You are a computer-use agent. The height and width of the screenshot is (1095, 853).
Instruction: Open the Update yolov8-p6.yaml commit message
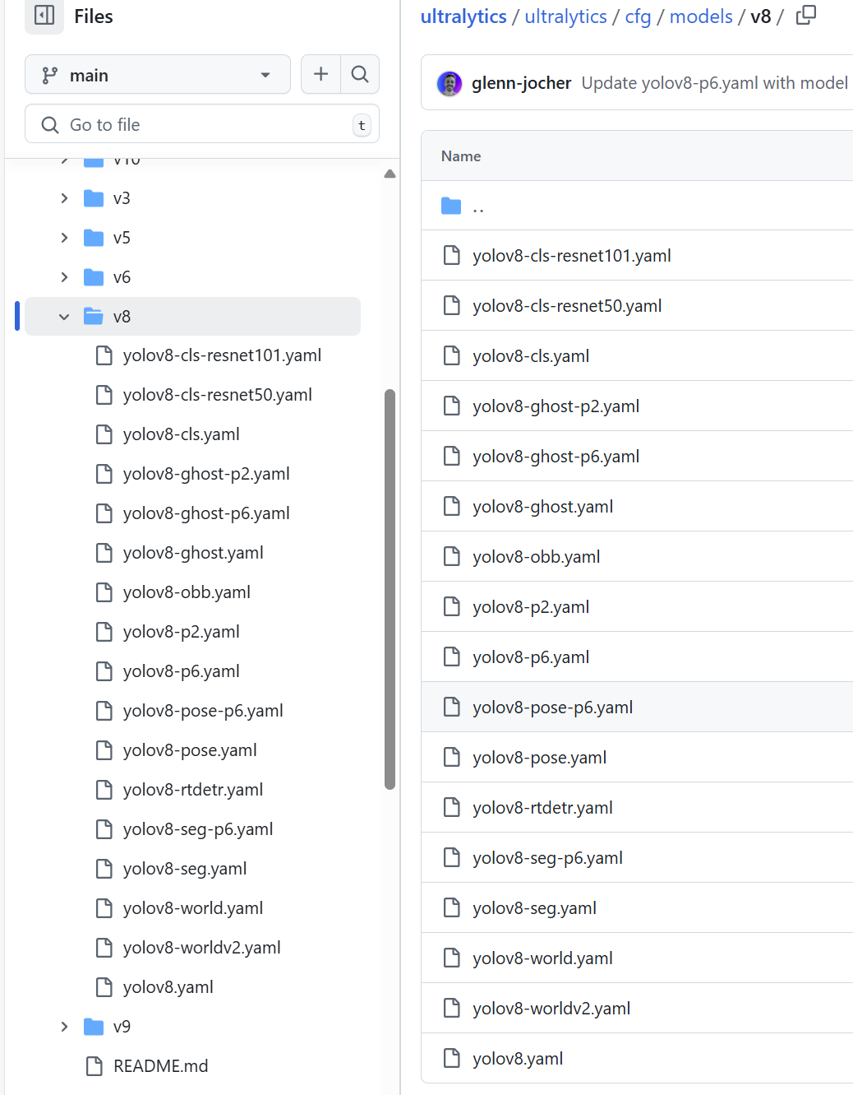tap(715, 83)
